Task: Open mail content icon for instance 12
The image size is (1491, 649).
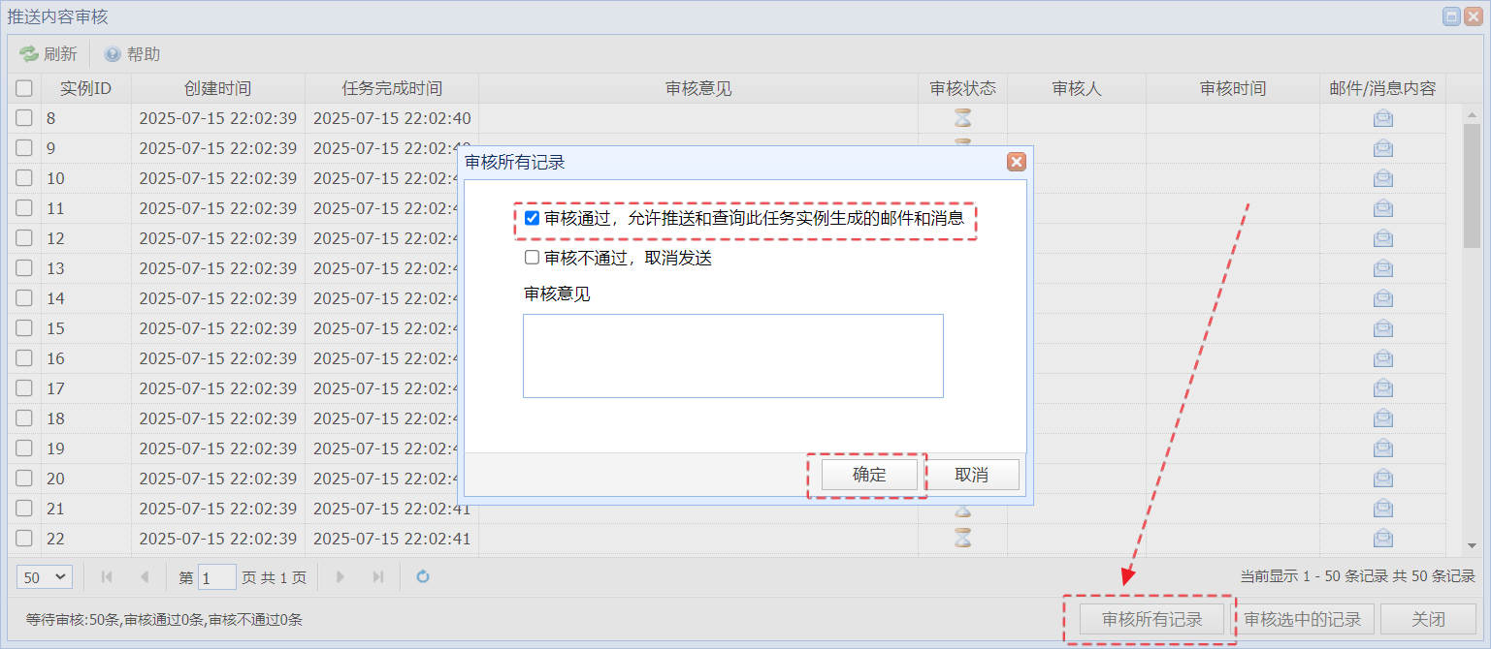Action: point(1382,238)
